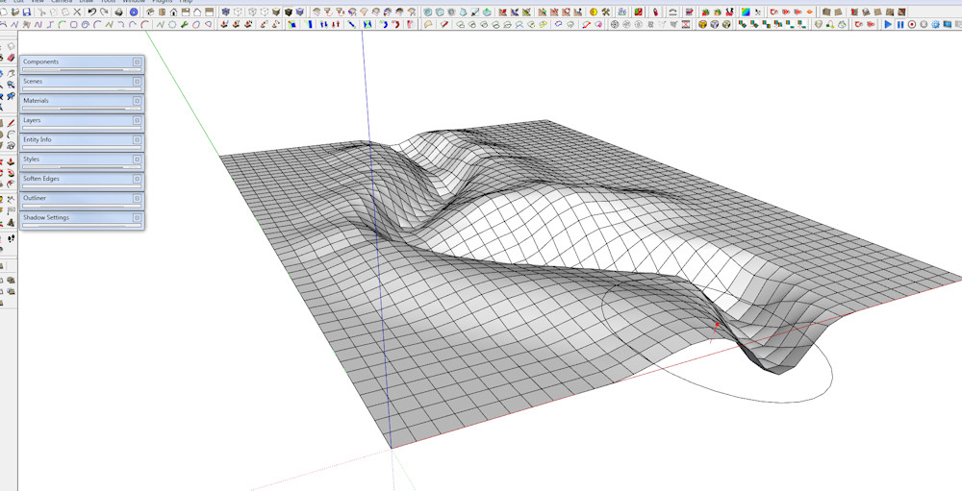Open the Window menu
Screen dimensions: 962x491
[134, 1]
